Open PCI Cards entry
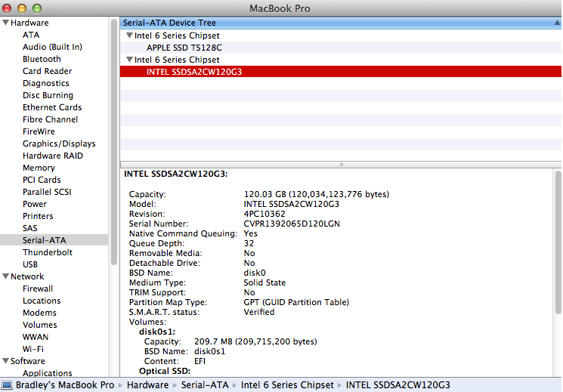563x392 pixels. click(42, 180)
